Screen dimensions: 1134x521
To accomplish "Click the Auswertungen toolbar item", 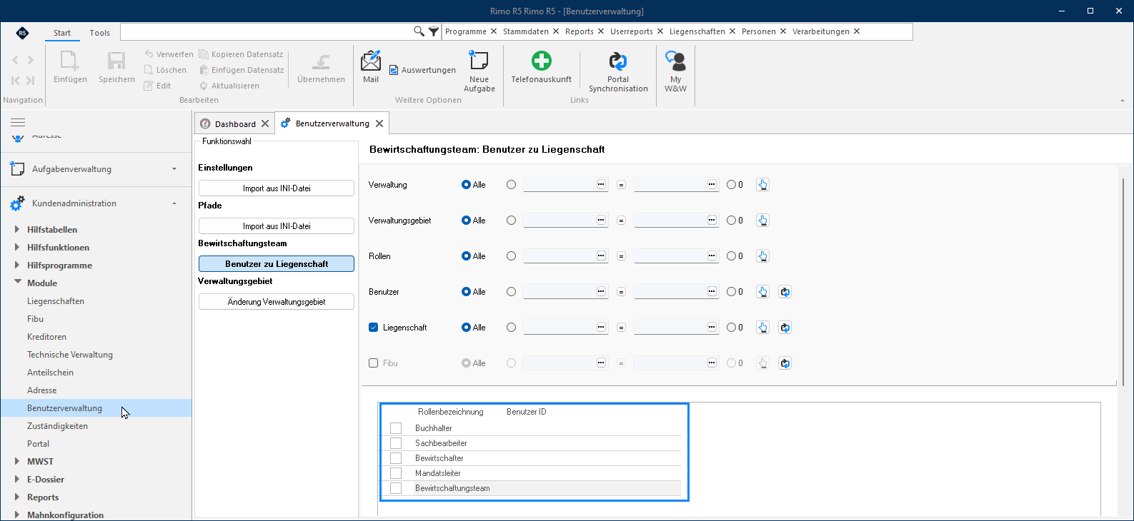I will (422, 70).
